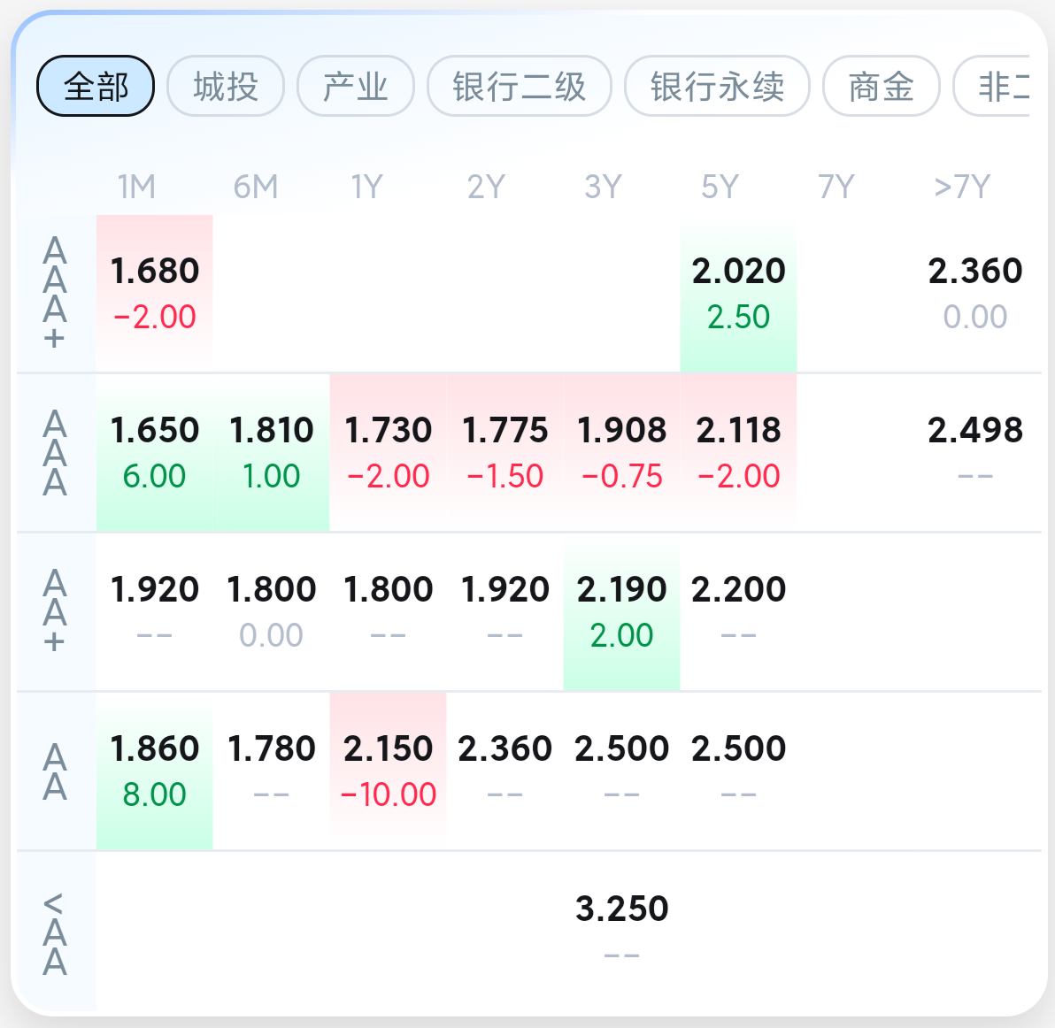Select the 银行二级 tab
Image resolution: width=1055 pixels, height=1028 pixels.
(x=520, y=87)
